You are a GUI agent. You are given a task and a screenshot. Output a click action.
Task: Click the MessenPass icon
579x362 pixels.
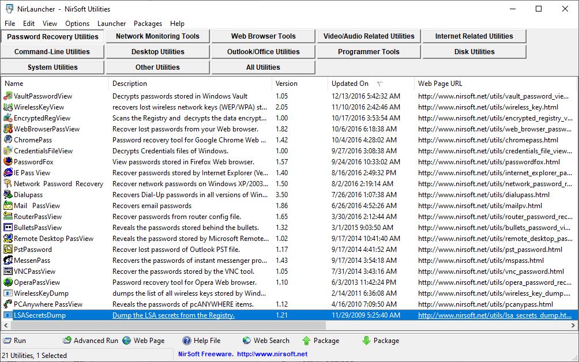coord(7,260)
